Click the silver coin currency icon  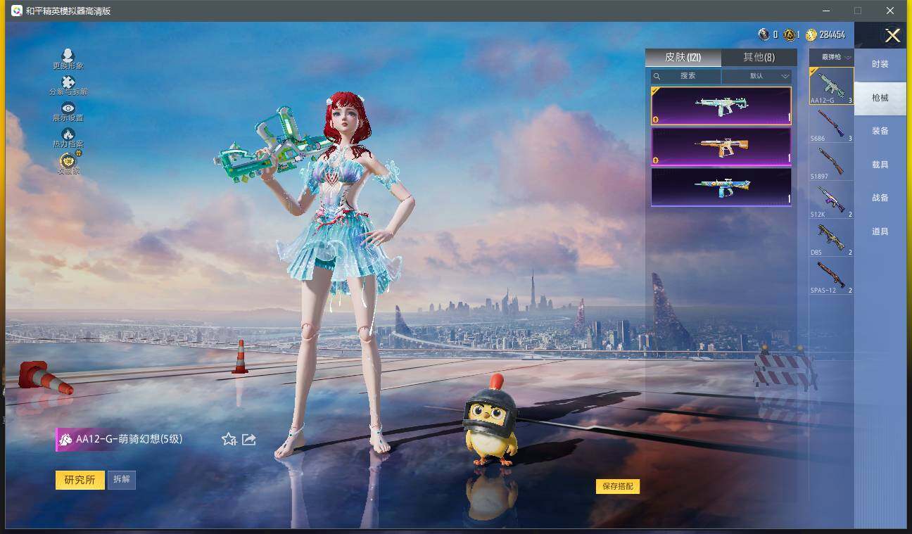point(764,34)
